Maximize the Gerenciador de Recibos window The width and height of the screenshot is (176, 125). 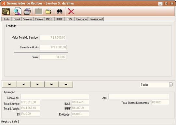click(166, 4)
